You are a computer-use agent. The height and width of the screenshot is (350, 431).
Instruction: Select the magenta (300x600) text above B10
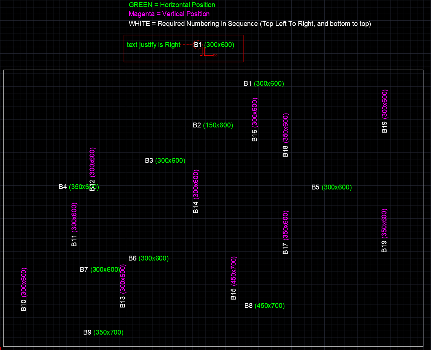[24, 283]
